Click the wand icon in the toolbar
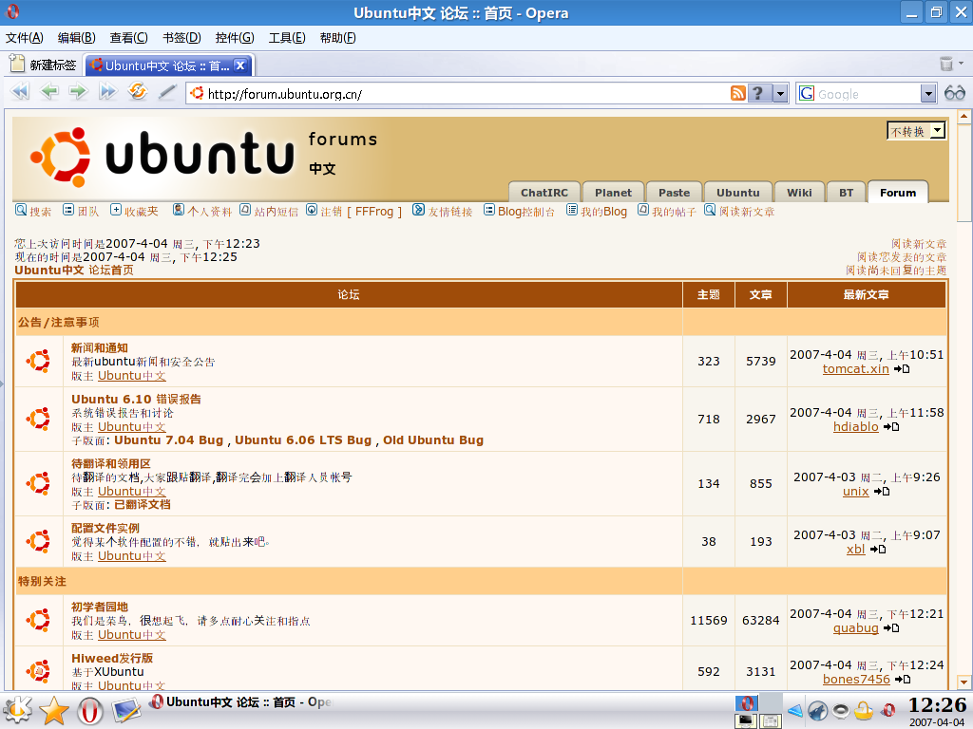 (167, 92)
